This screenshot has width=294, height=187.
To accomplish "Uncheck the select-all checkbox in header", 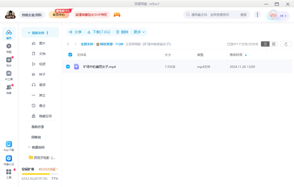I will pos(70,55).
